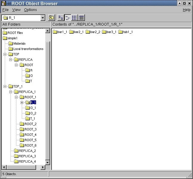This screenshot has width=193, height=179.
Task: Open the File menu
Action: (x=5, y=10)
